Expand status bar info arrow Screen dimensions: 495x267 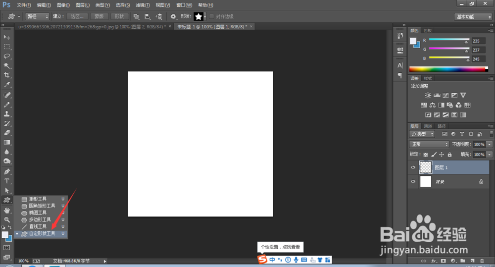pyautogui.click(x=105, y=261)
